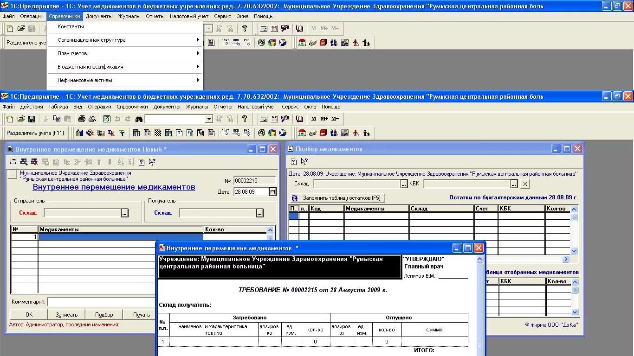Viewport: 634px width, 356px height.
Task: Click the ПЛАТ icon in lower window toolbar
Action: click(226, 133)
